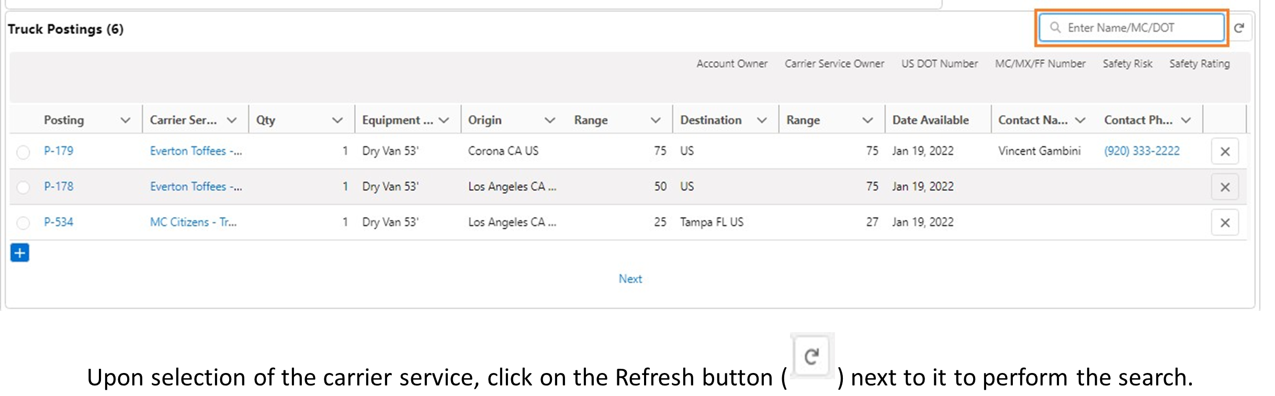Open the MC Citizens carrier service link
Image resolution: width=1275 pixels, height=396 pixels.
(193, 222)
